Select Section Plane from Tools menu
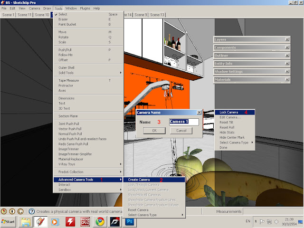This screenshot has height=228, width=304. (88, 116)
